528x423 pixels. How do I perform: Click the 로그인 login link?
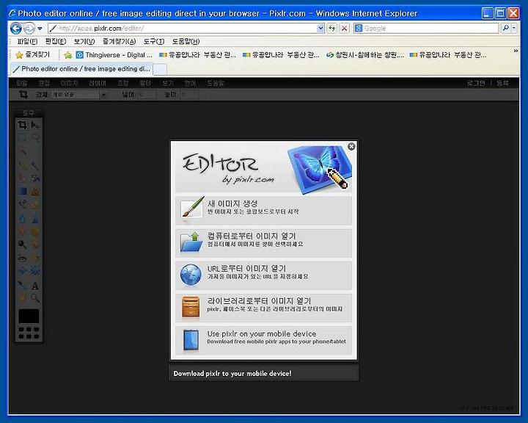pyautogui.click(x=476, y=83)
